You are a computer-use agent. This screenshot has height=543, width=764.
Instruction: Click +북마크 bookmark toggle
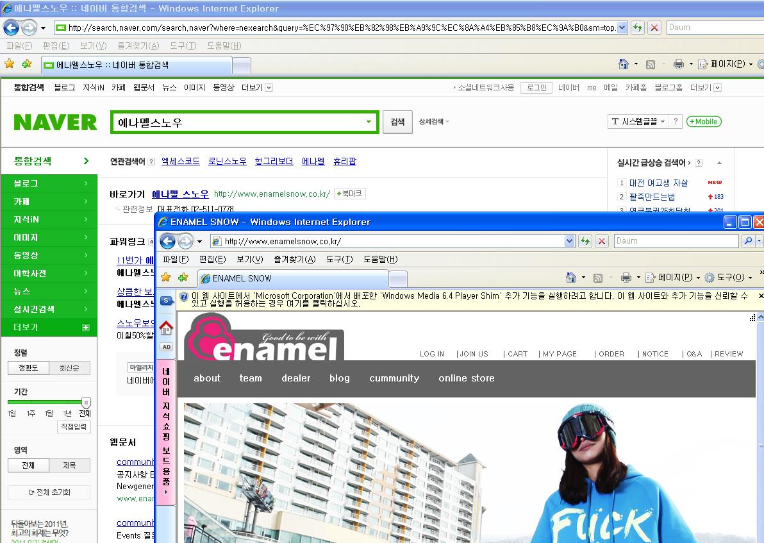(350, 194)
